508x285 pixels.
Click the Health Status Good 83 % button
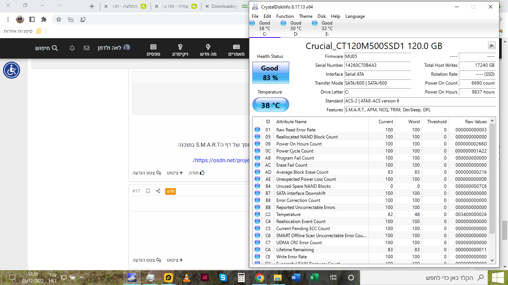(270, 73)
